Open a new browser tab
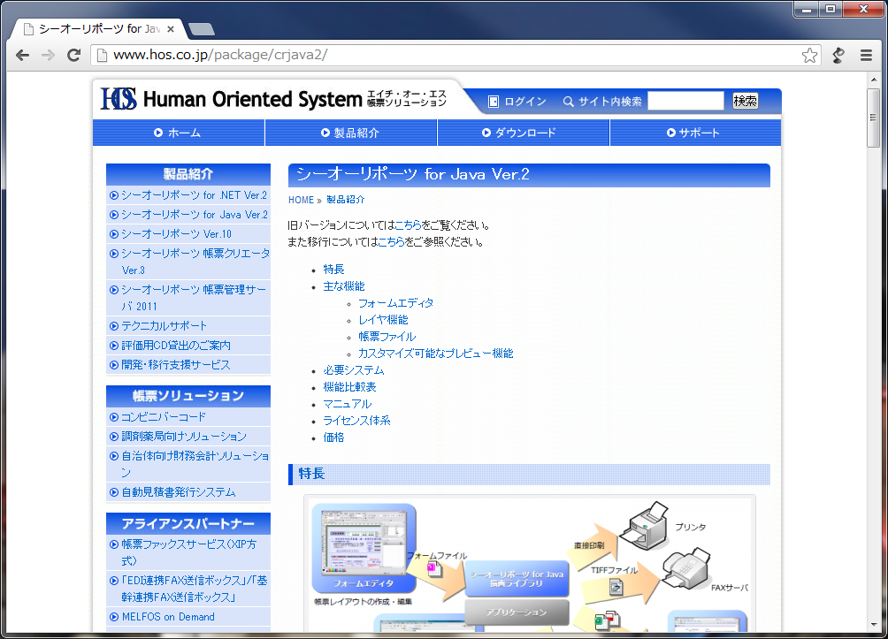The image size is (888, 639). 201,29
